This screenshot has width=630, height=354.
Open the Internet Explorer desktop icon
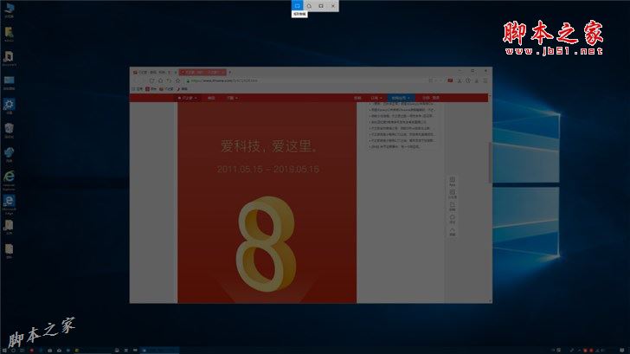[x=9, y=180]
